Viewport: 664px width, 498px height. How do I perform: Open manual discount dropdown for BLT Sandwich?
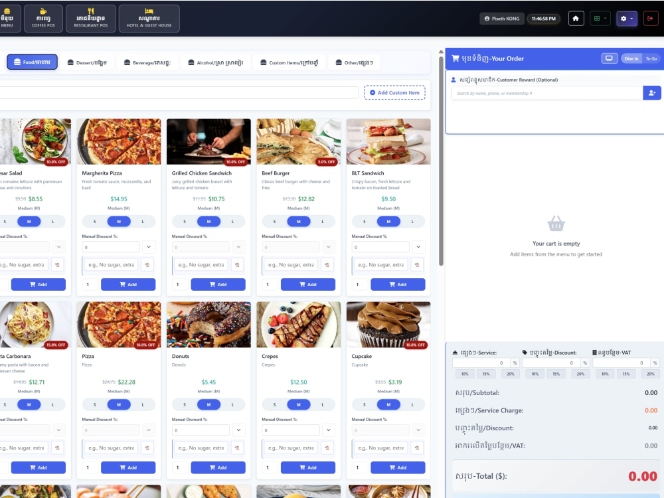point(418,247)
